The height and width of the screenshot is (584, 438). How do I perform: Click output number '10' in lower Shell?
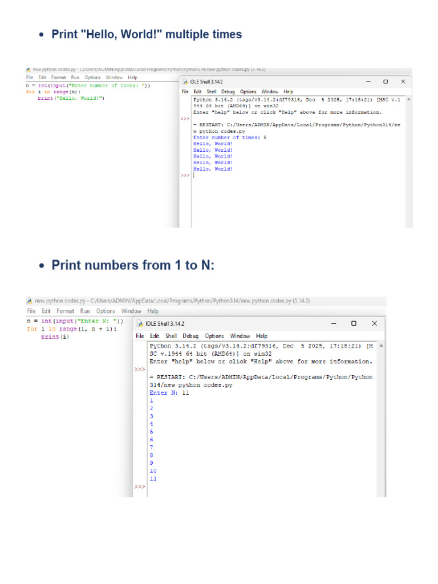coord(153,471)
